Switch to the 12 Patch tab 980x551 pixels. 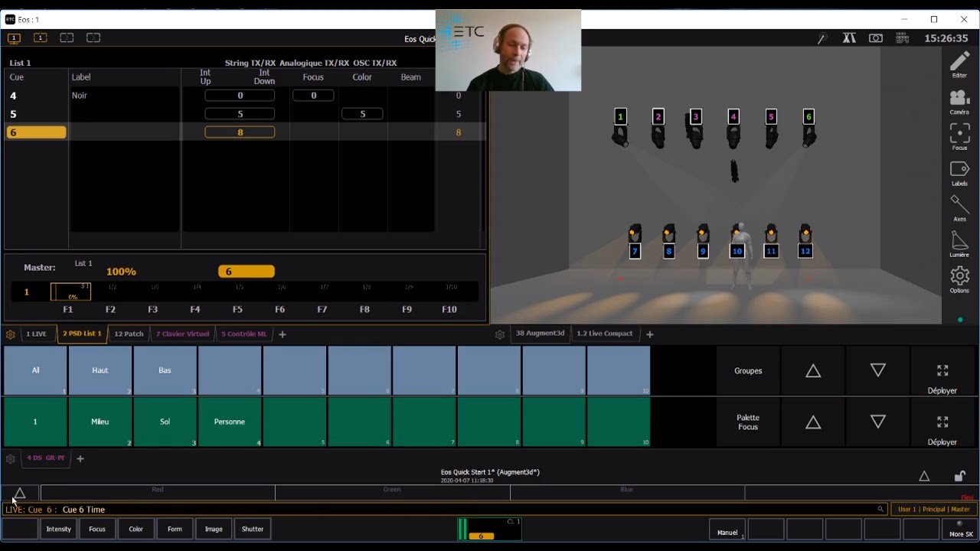point(129,334)
